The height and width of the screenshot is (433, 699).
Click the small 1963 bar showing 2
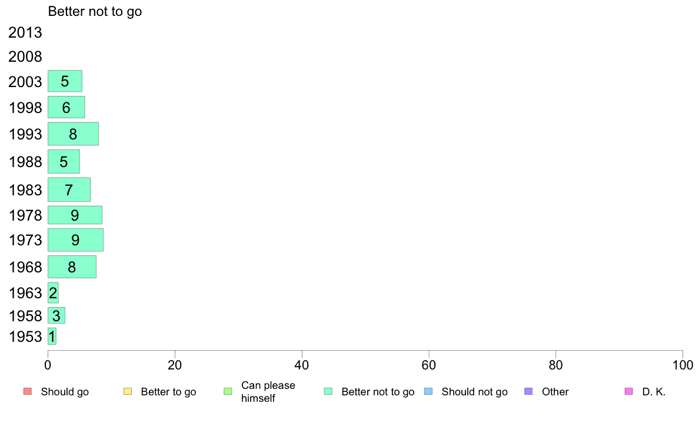[x=53, y=292]
